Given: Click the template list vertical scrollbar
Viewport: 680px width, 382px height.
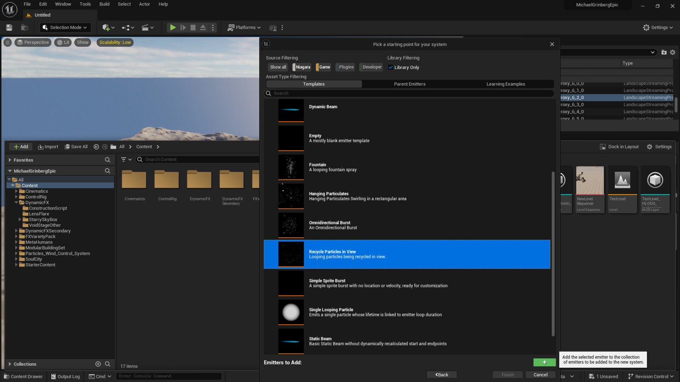Looking at the screenshot, I should pos(553,254).
